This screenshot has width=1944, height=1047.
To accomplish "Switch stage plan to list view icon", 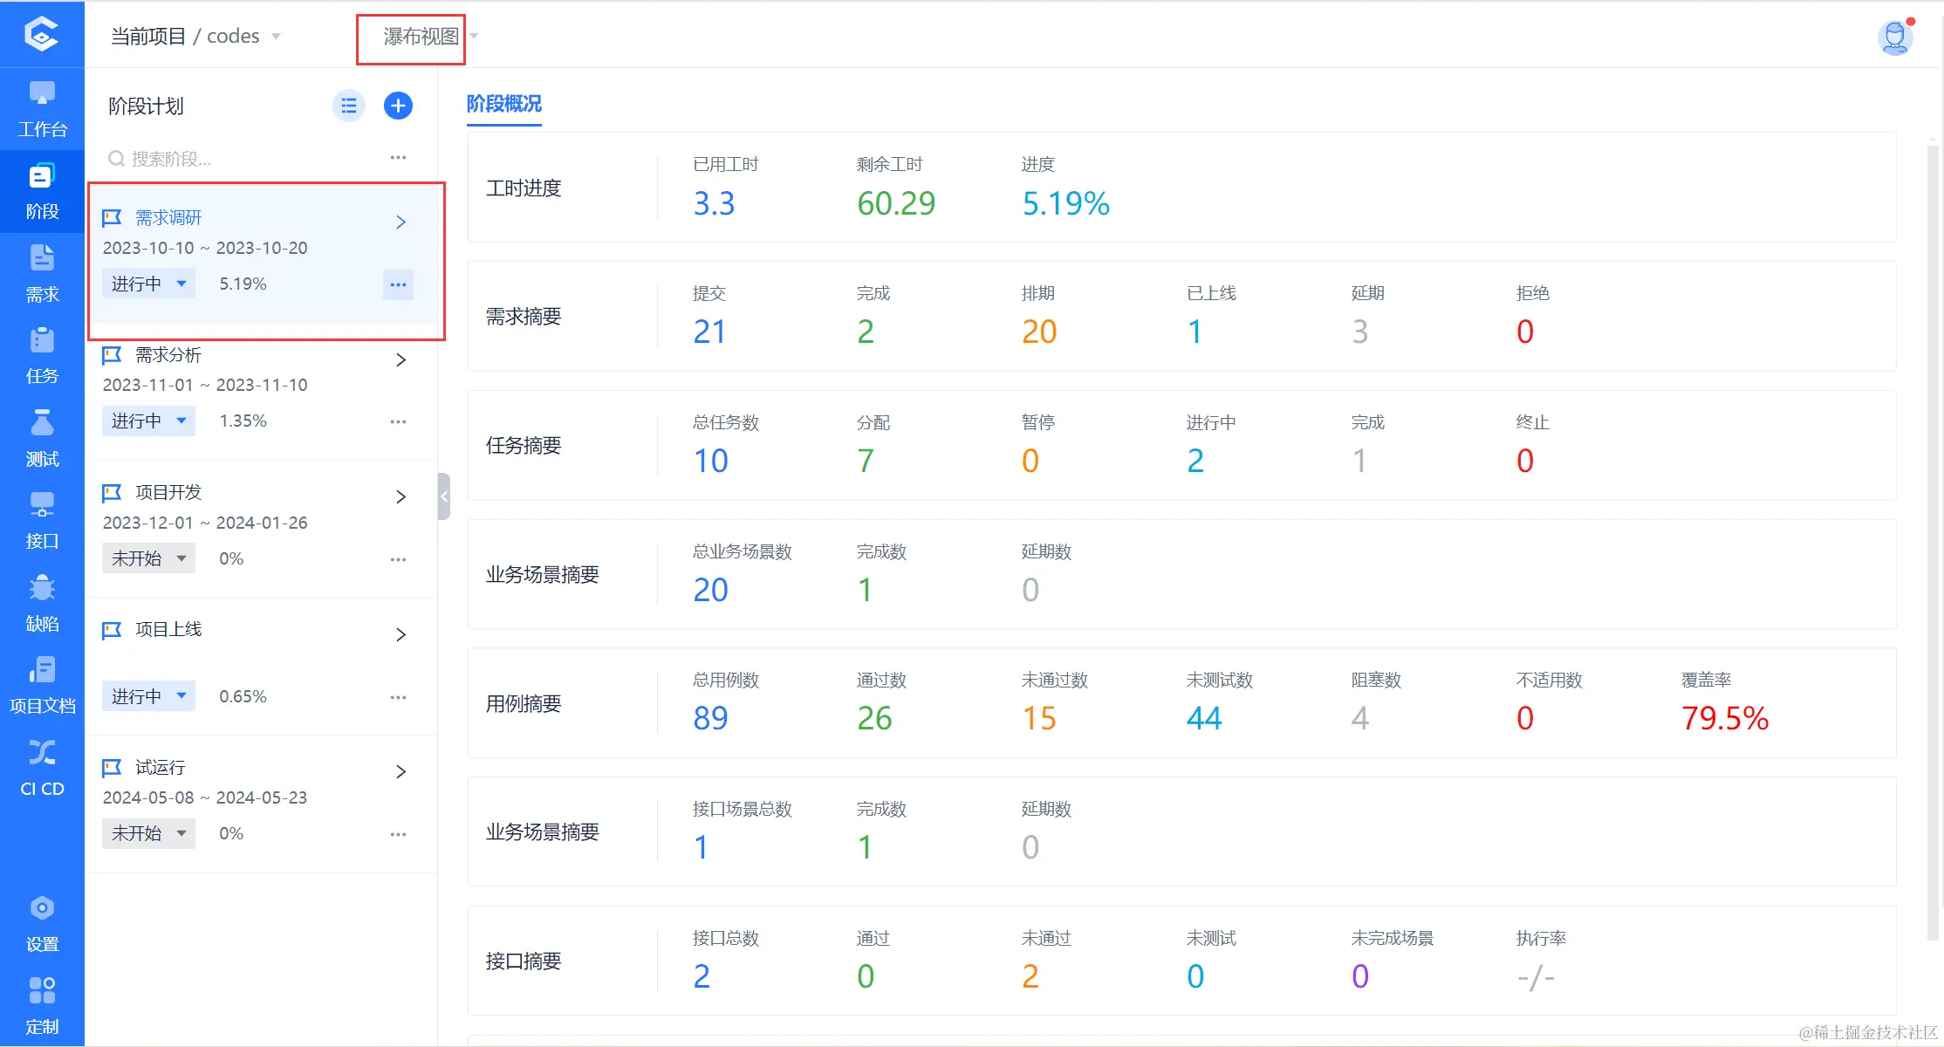I will point(348,106).
